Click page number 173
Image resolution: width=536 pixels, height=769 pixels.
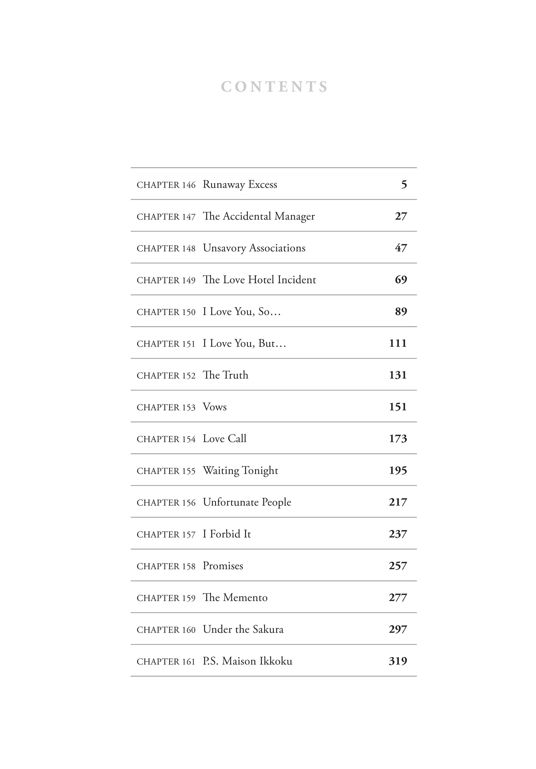click(398, 439)
